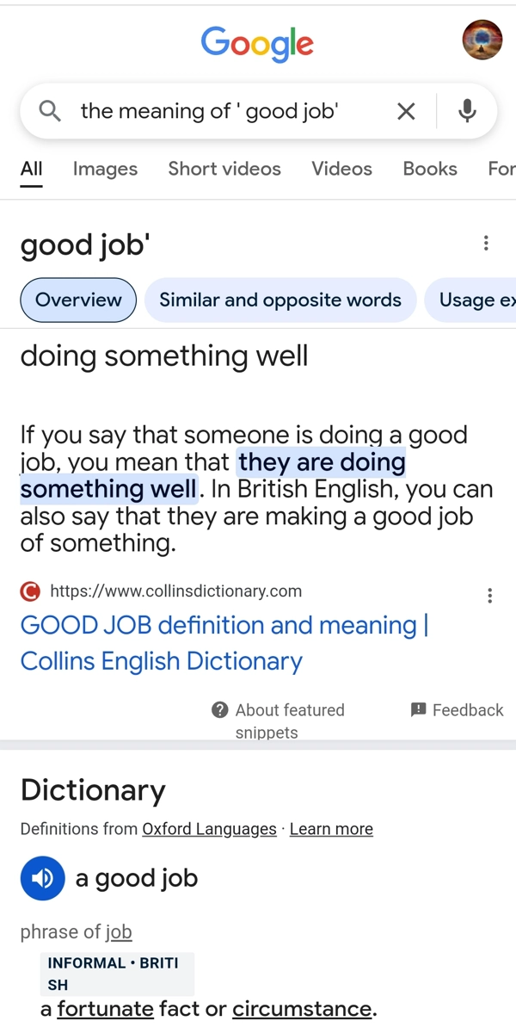Open three-dot menu beside 'good job'
This screenshot has height=1027, width=516.
point(486,244)
